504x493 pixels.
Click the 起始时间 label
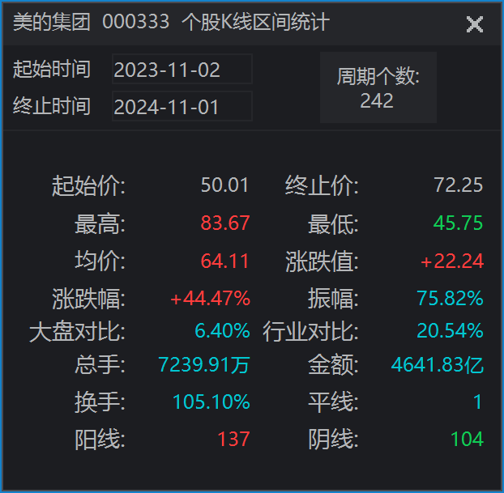(x=51, y=70)
